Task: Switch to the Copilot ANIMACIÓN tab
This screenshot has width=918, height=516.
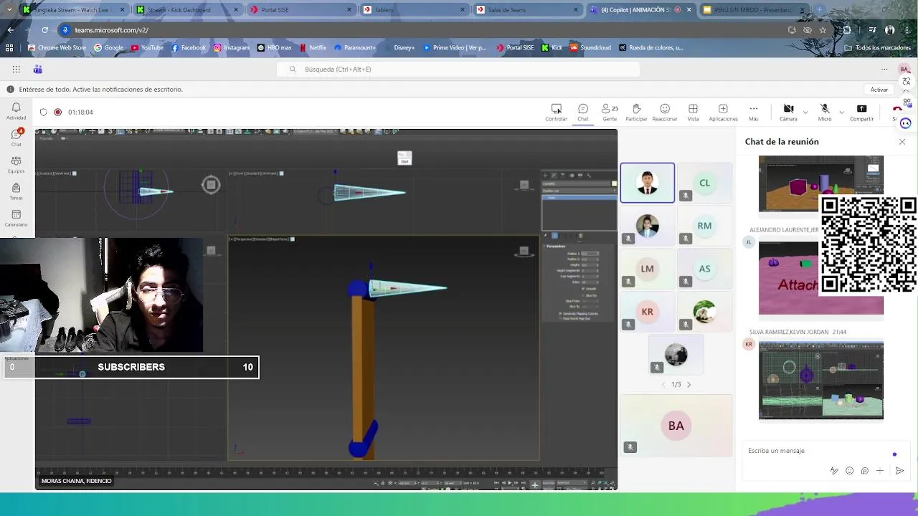Action: [x=641, y=10]
